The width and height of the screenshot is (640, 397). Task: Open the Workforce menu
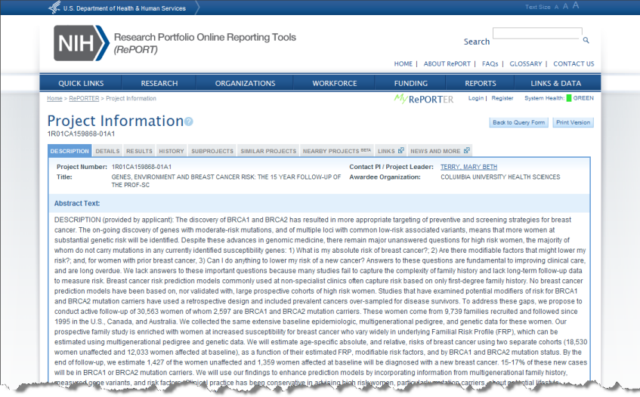334,83
